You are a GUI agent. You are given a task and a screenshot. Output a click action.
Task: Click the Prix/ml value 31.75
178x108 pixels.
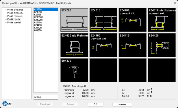click(141, 96)
